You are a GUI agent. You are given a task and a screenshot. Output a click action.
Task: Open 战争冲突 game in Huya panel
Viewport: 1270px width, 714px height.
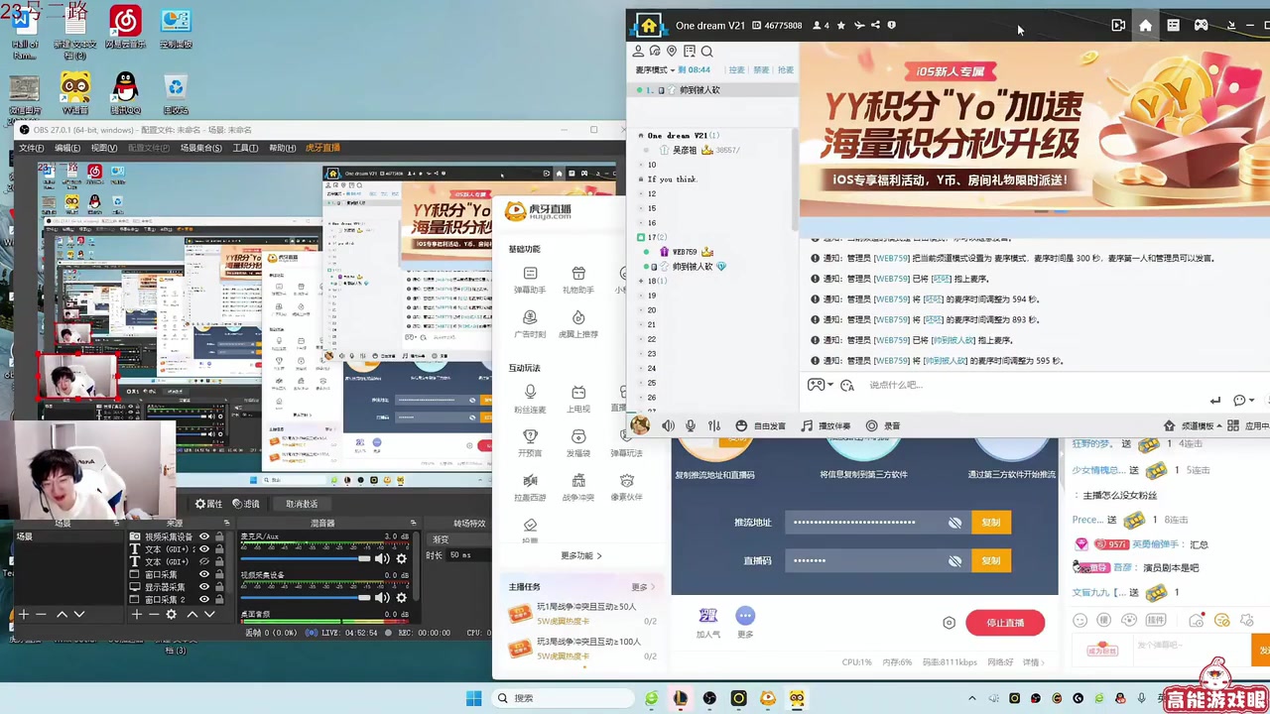[x=578, y=487]
